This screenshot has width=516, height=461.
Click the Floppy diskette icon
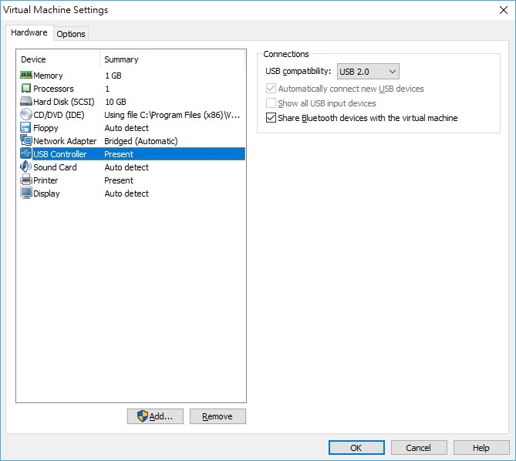point(25,127)
